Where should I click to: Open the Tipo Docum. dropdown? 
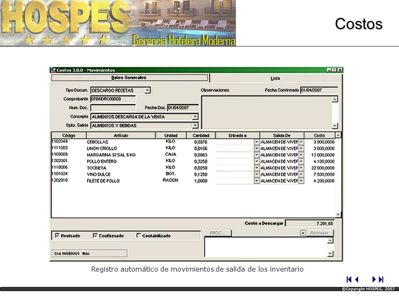click(147, 90)
